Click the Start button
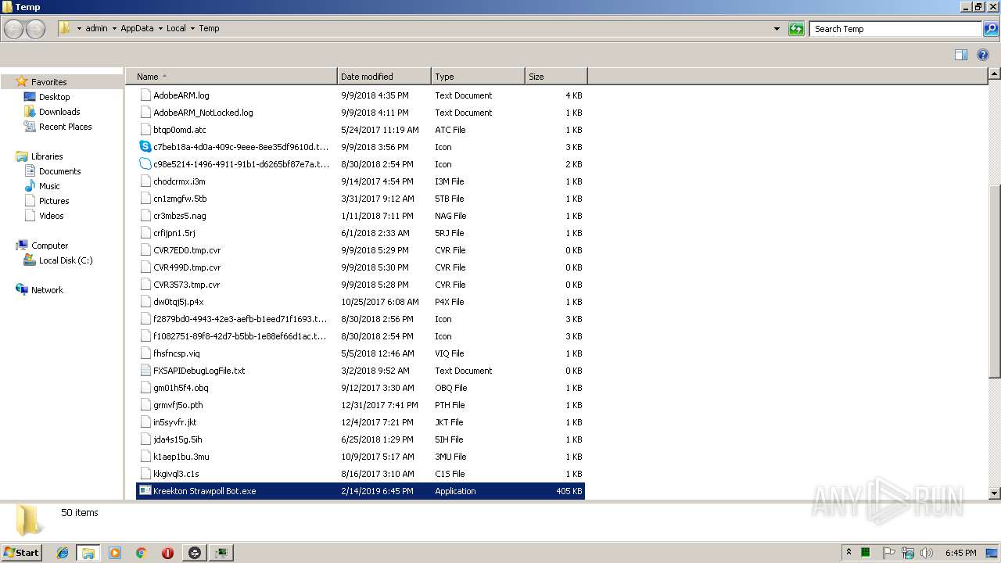 click(21, 552)
